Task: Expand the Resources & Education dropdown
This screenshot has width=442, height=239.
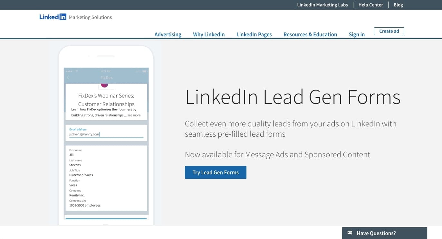Action: click(x=310, y=34)
